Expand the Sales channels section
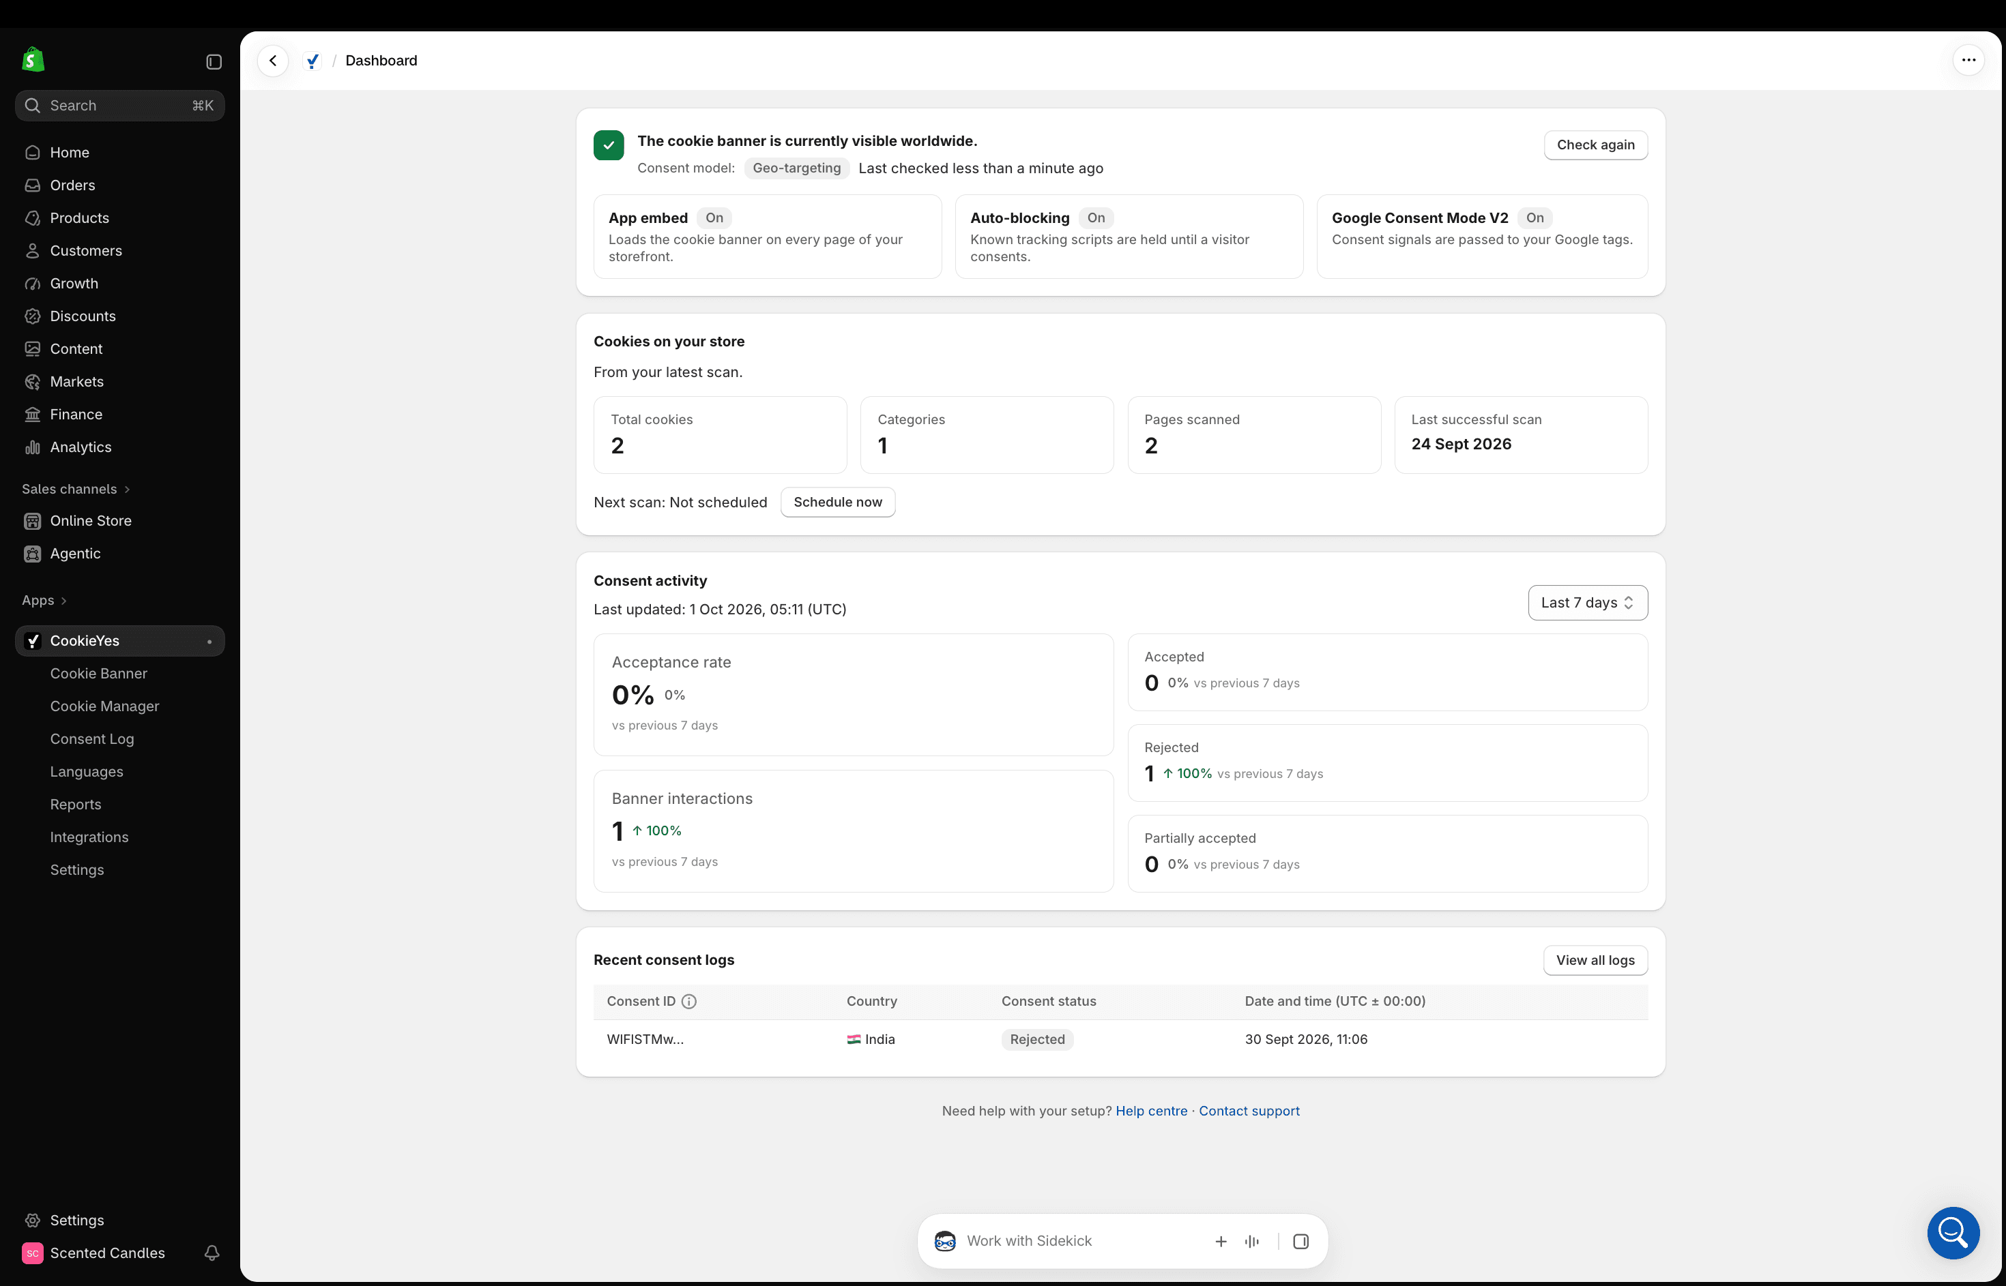Image resolution: width=2006 pixels, height=1286 pixels. point(76,488)
